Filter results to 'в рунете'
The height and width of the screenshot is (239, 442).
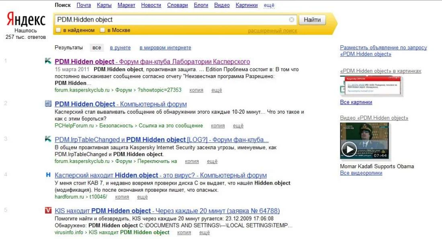coord(121,48)
